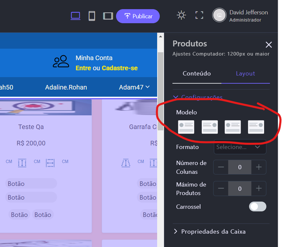This screenshot has height=247, width=282.
Task: Switch to mobile phone preview
Action: 92,16
